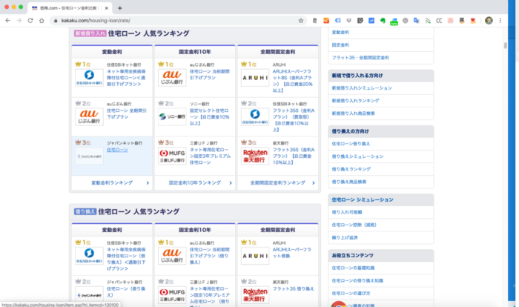The width and height of the screenshot is (519, 307).
Task: Click ジャパンネット銀行 logo in 新規借り入れ 3位
Action: click(90, 156)
